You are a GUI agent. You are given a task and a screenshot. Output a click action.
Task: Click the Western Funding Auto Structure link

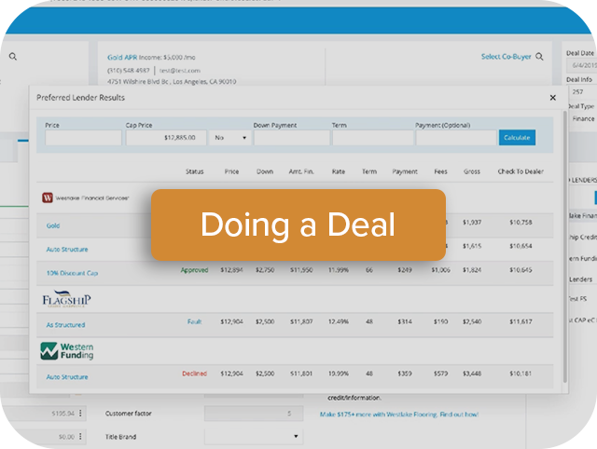pos(67,377)
